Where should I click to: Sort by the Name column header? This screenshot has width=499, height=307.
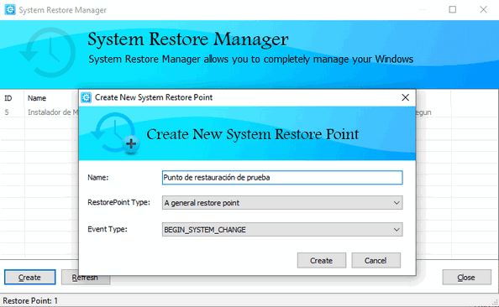click(37, 98)
